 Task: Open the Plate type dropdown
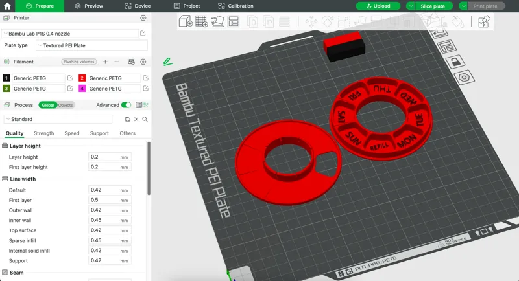tap(91, 45)
